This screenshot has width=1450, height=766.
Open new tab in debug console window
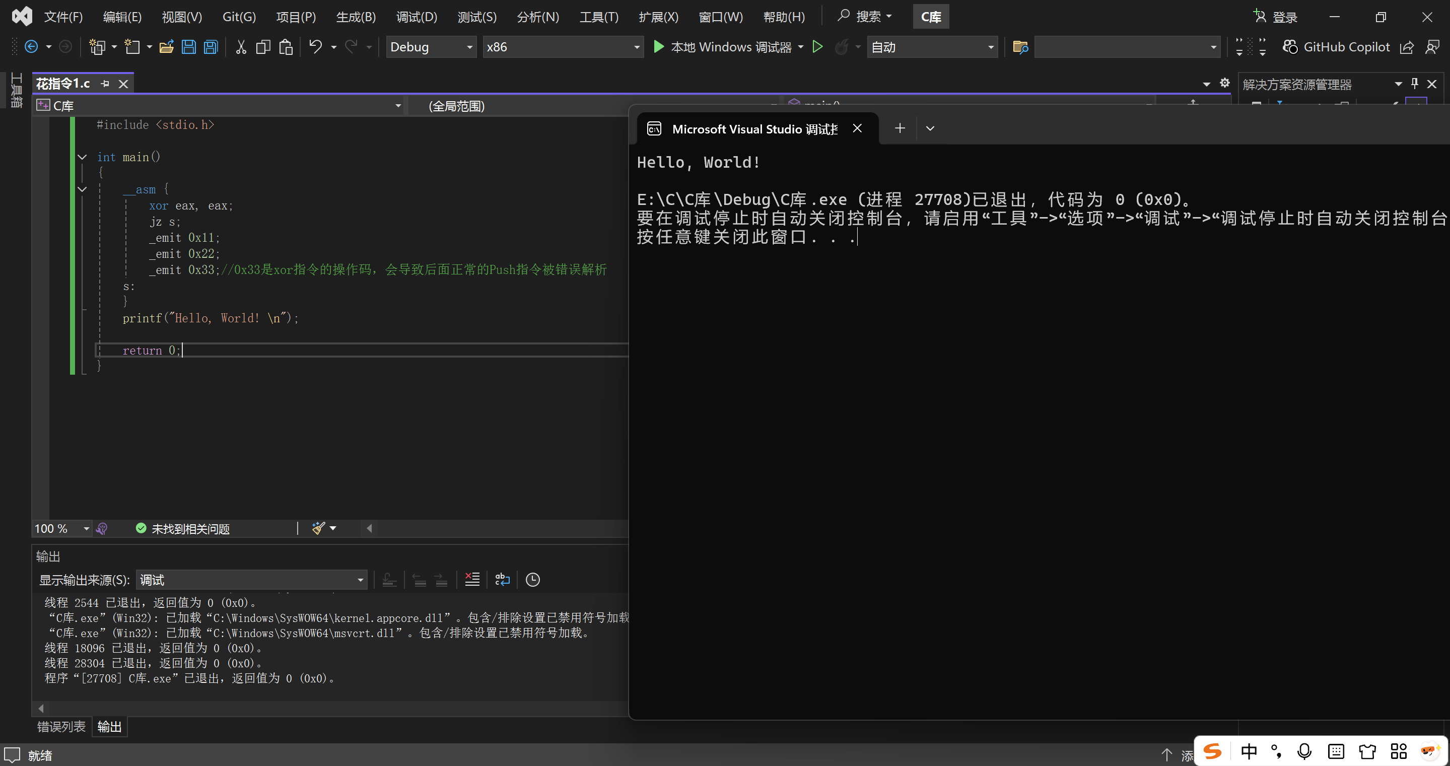[x=900, y=128]
